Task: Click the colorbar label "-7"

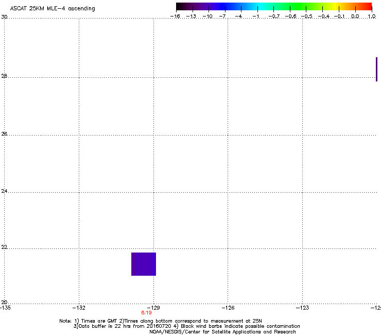Action: (222, 16)
